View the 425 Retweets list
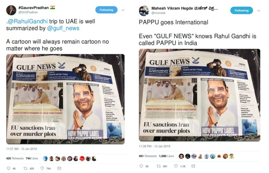Viewport: 269px width, 173px height. [15, 158]
